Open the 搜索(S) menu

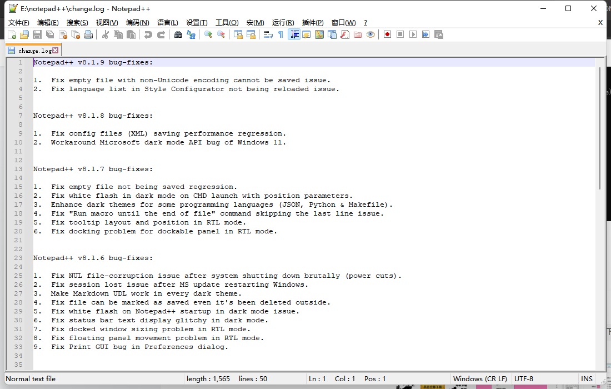click(77, 23)
